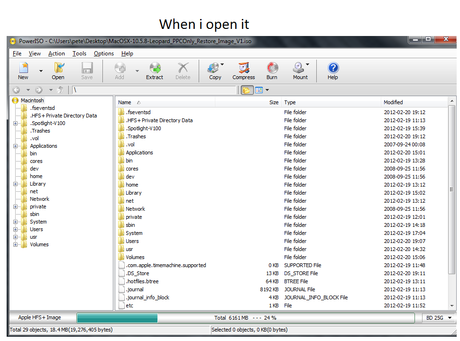This screenshot has width=460, height=341.
Task: Click the image size capacity bar
Action: click(246, 318)
